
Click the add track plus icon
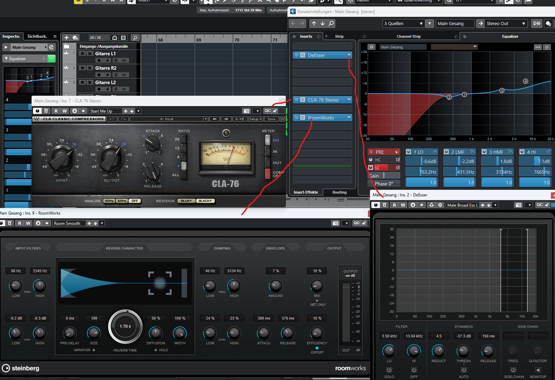(67, 38)
